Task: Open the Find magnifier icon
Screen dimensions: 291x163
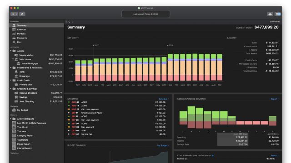Action: tap(14, 42)
